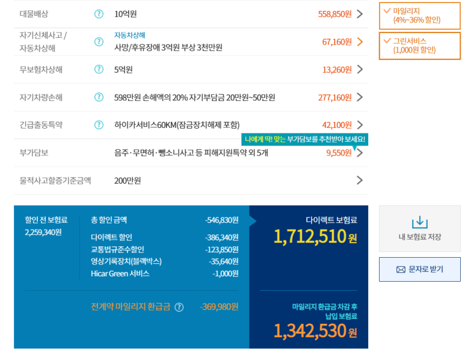Click the 교통법규준수할인 line item
Screen dimensions: 465x349
click(165, 249)
